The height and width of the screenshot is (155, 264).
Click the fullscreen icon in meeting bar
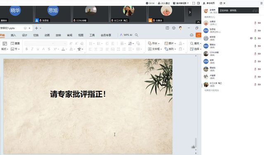(194, 3)
